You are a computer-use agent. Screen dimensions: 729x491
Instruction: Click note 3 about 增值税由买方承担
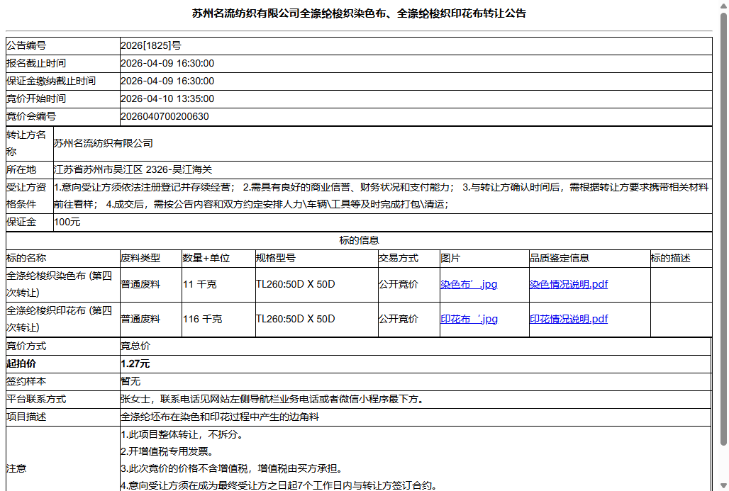click(233, 468)
